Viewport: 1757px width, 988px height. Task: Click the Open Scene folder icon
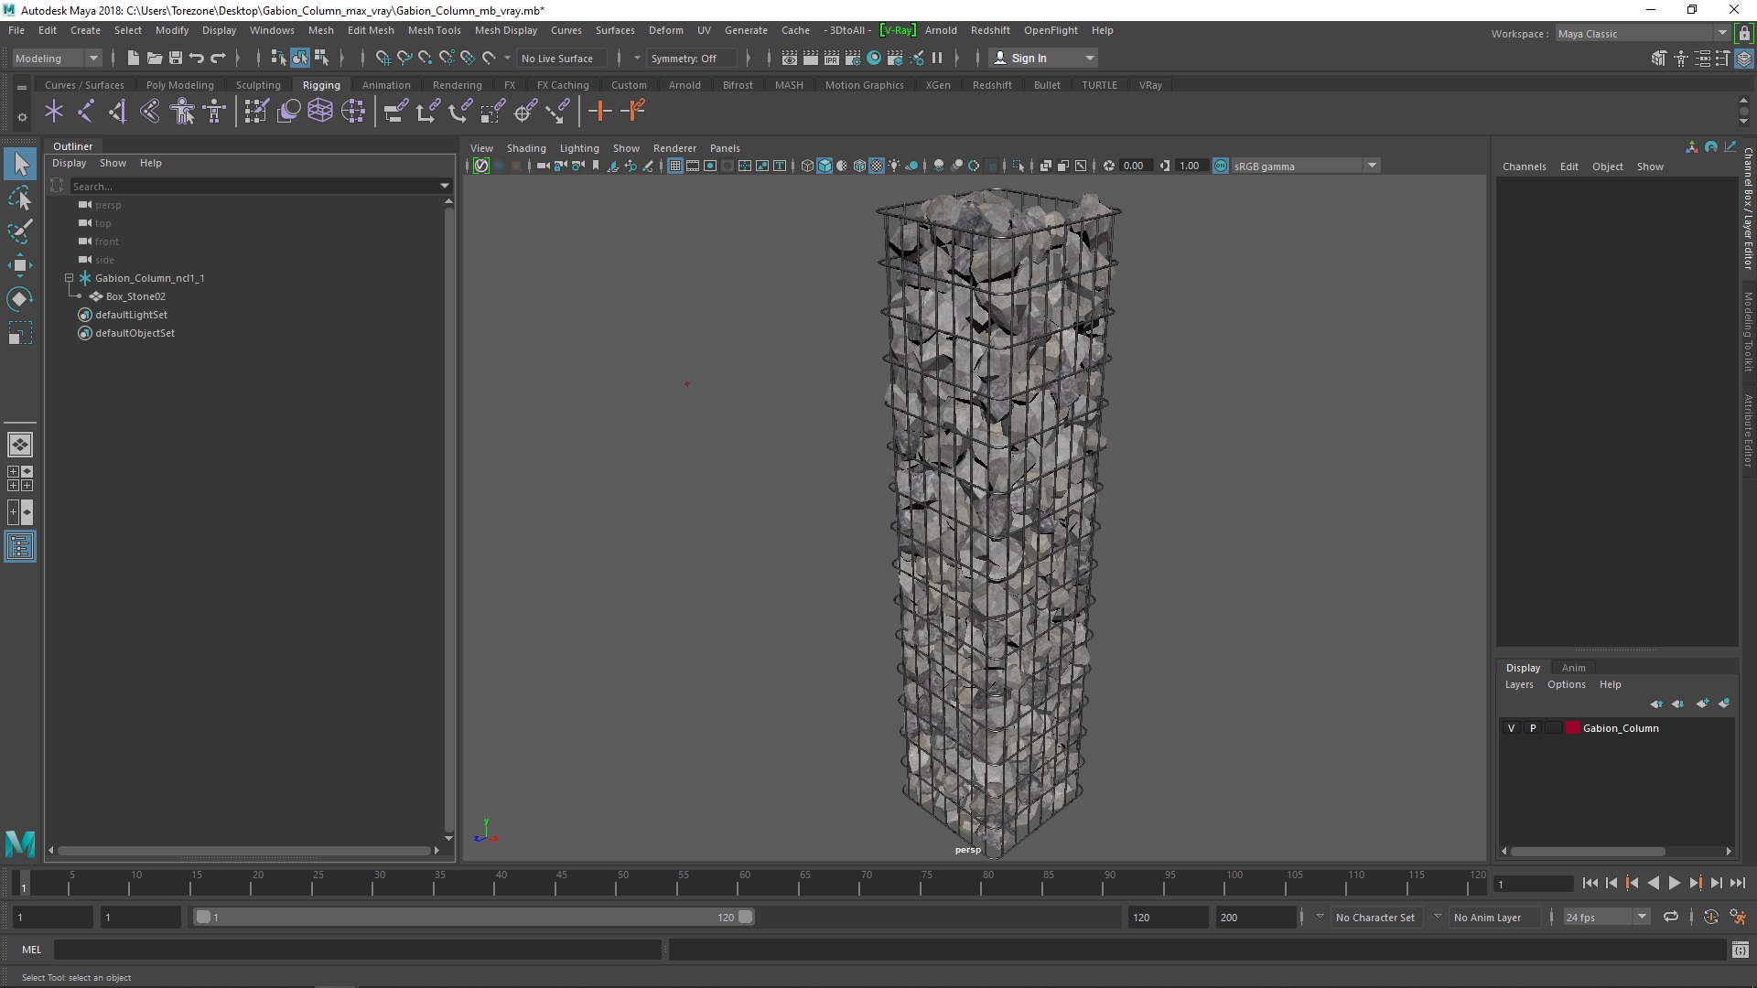pos(155,58)
